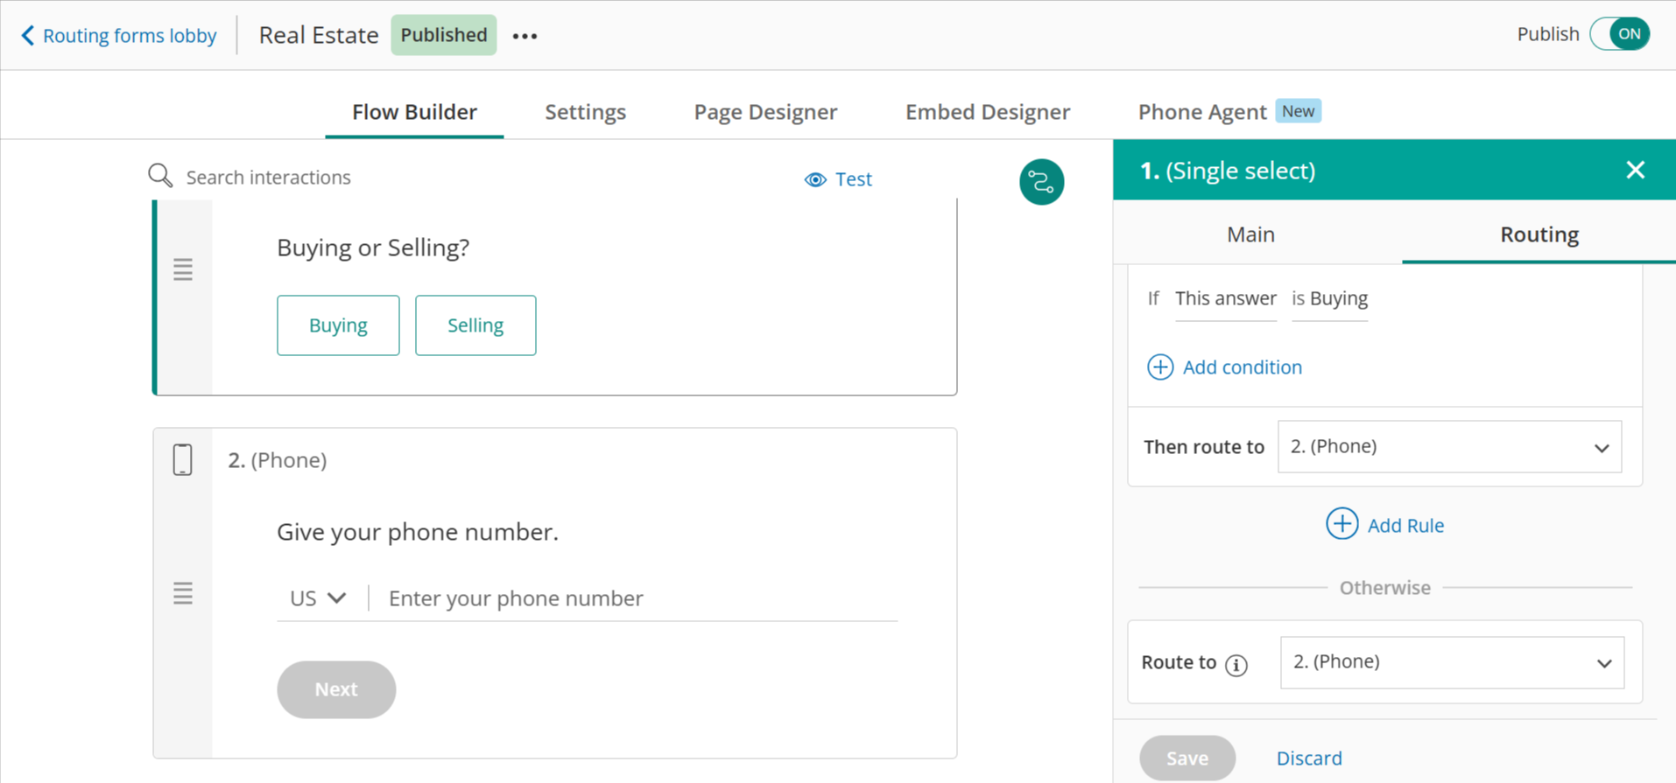This screenshot has width=1676, height=783.
Task: Click the plus icon for Add condition
Action: (1160, 367)
